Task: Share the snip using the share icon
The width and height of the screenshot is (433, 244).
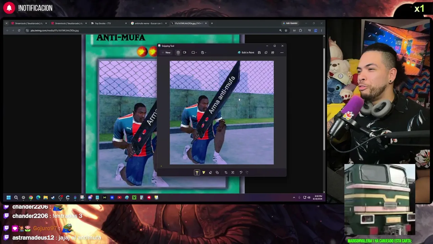Action: (273, 53)
